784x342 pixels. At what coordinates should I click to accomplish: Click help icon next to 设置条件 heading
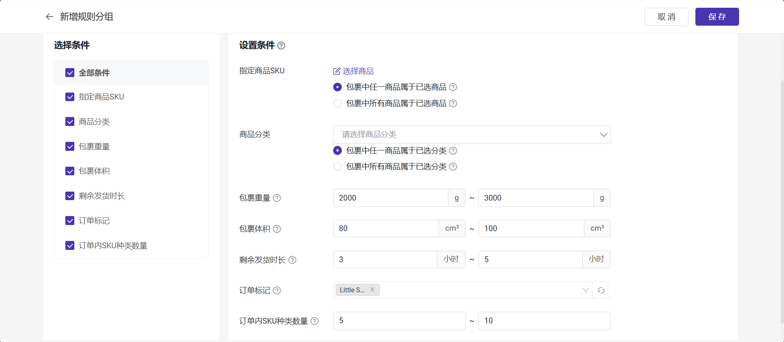[x=281, y=46]
